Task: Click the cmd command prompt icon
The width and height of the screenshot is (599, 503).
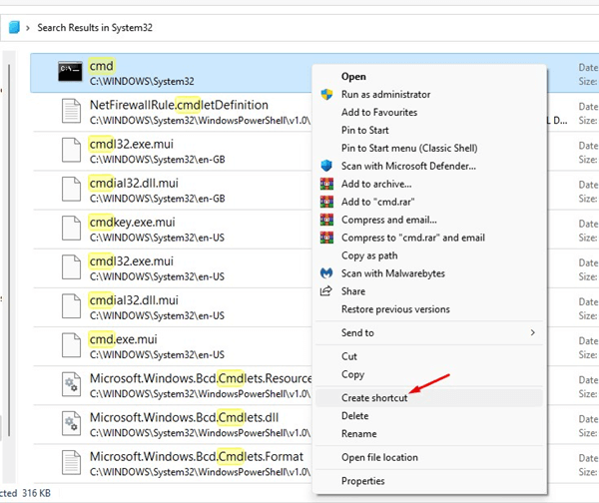Action: point(70,72)
